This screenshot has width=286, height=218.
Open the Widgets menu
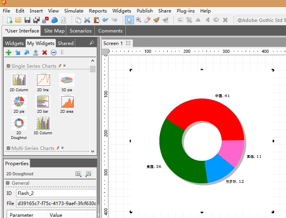pyautogui.click(x=121, y=11)
